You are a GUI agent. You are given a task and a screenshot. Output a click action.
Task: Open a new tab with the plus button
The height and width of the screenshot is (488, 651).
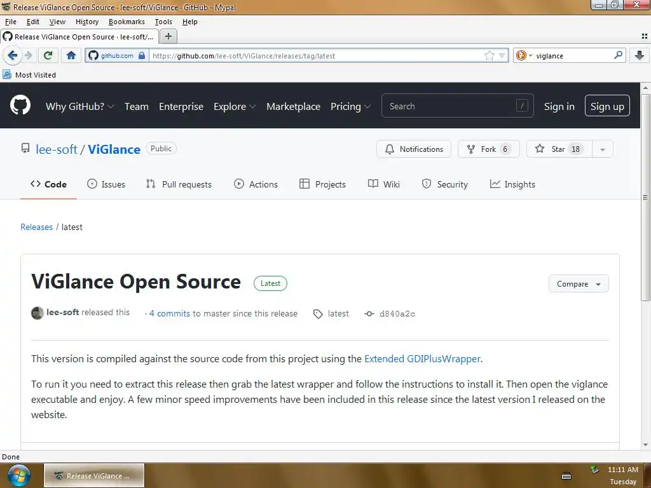[168, 36]
